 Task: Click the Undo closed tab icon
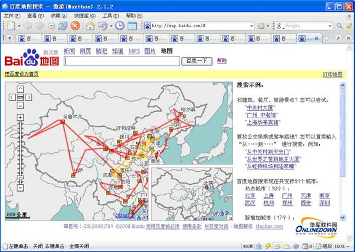(x=102, y=26)
